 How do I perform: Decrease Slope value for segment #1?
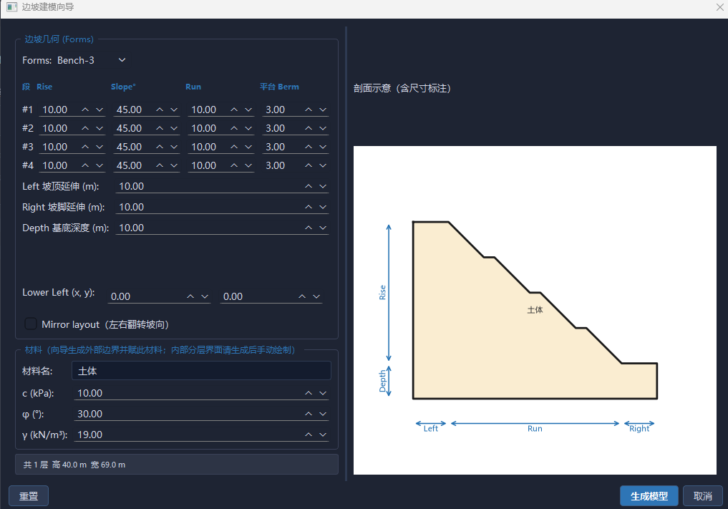(x=174, y=110)
